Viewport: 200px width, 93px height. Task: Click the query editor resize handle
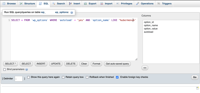tap(136, 59)
